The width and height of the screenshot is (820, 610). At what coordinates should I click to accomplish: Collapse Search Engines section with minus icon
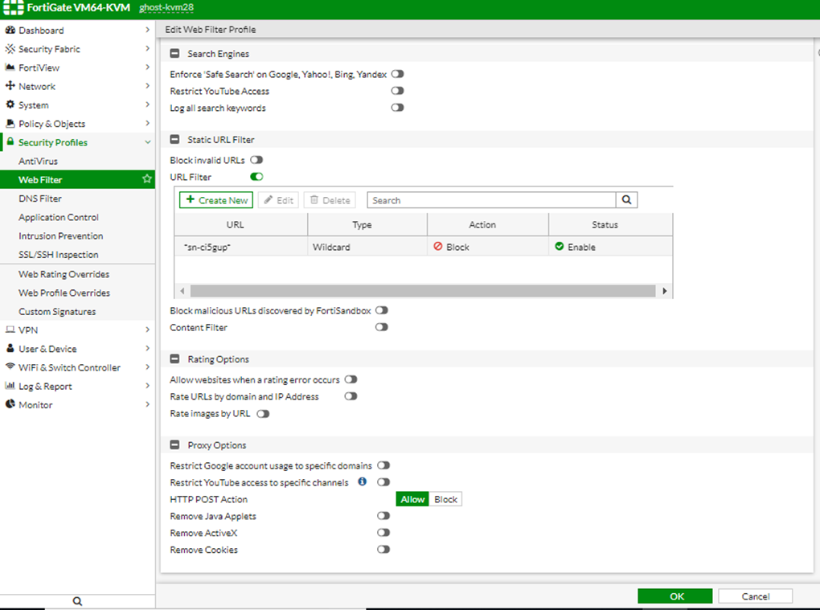(174, 54)
